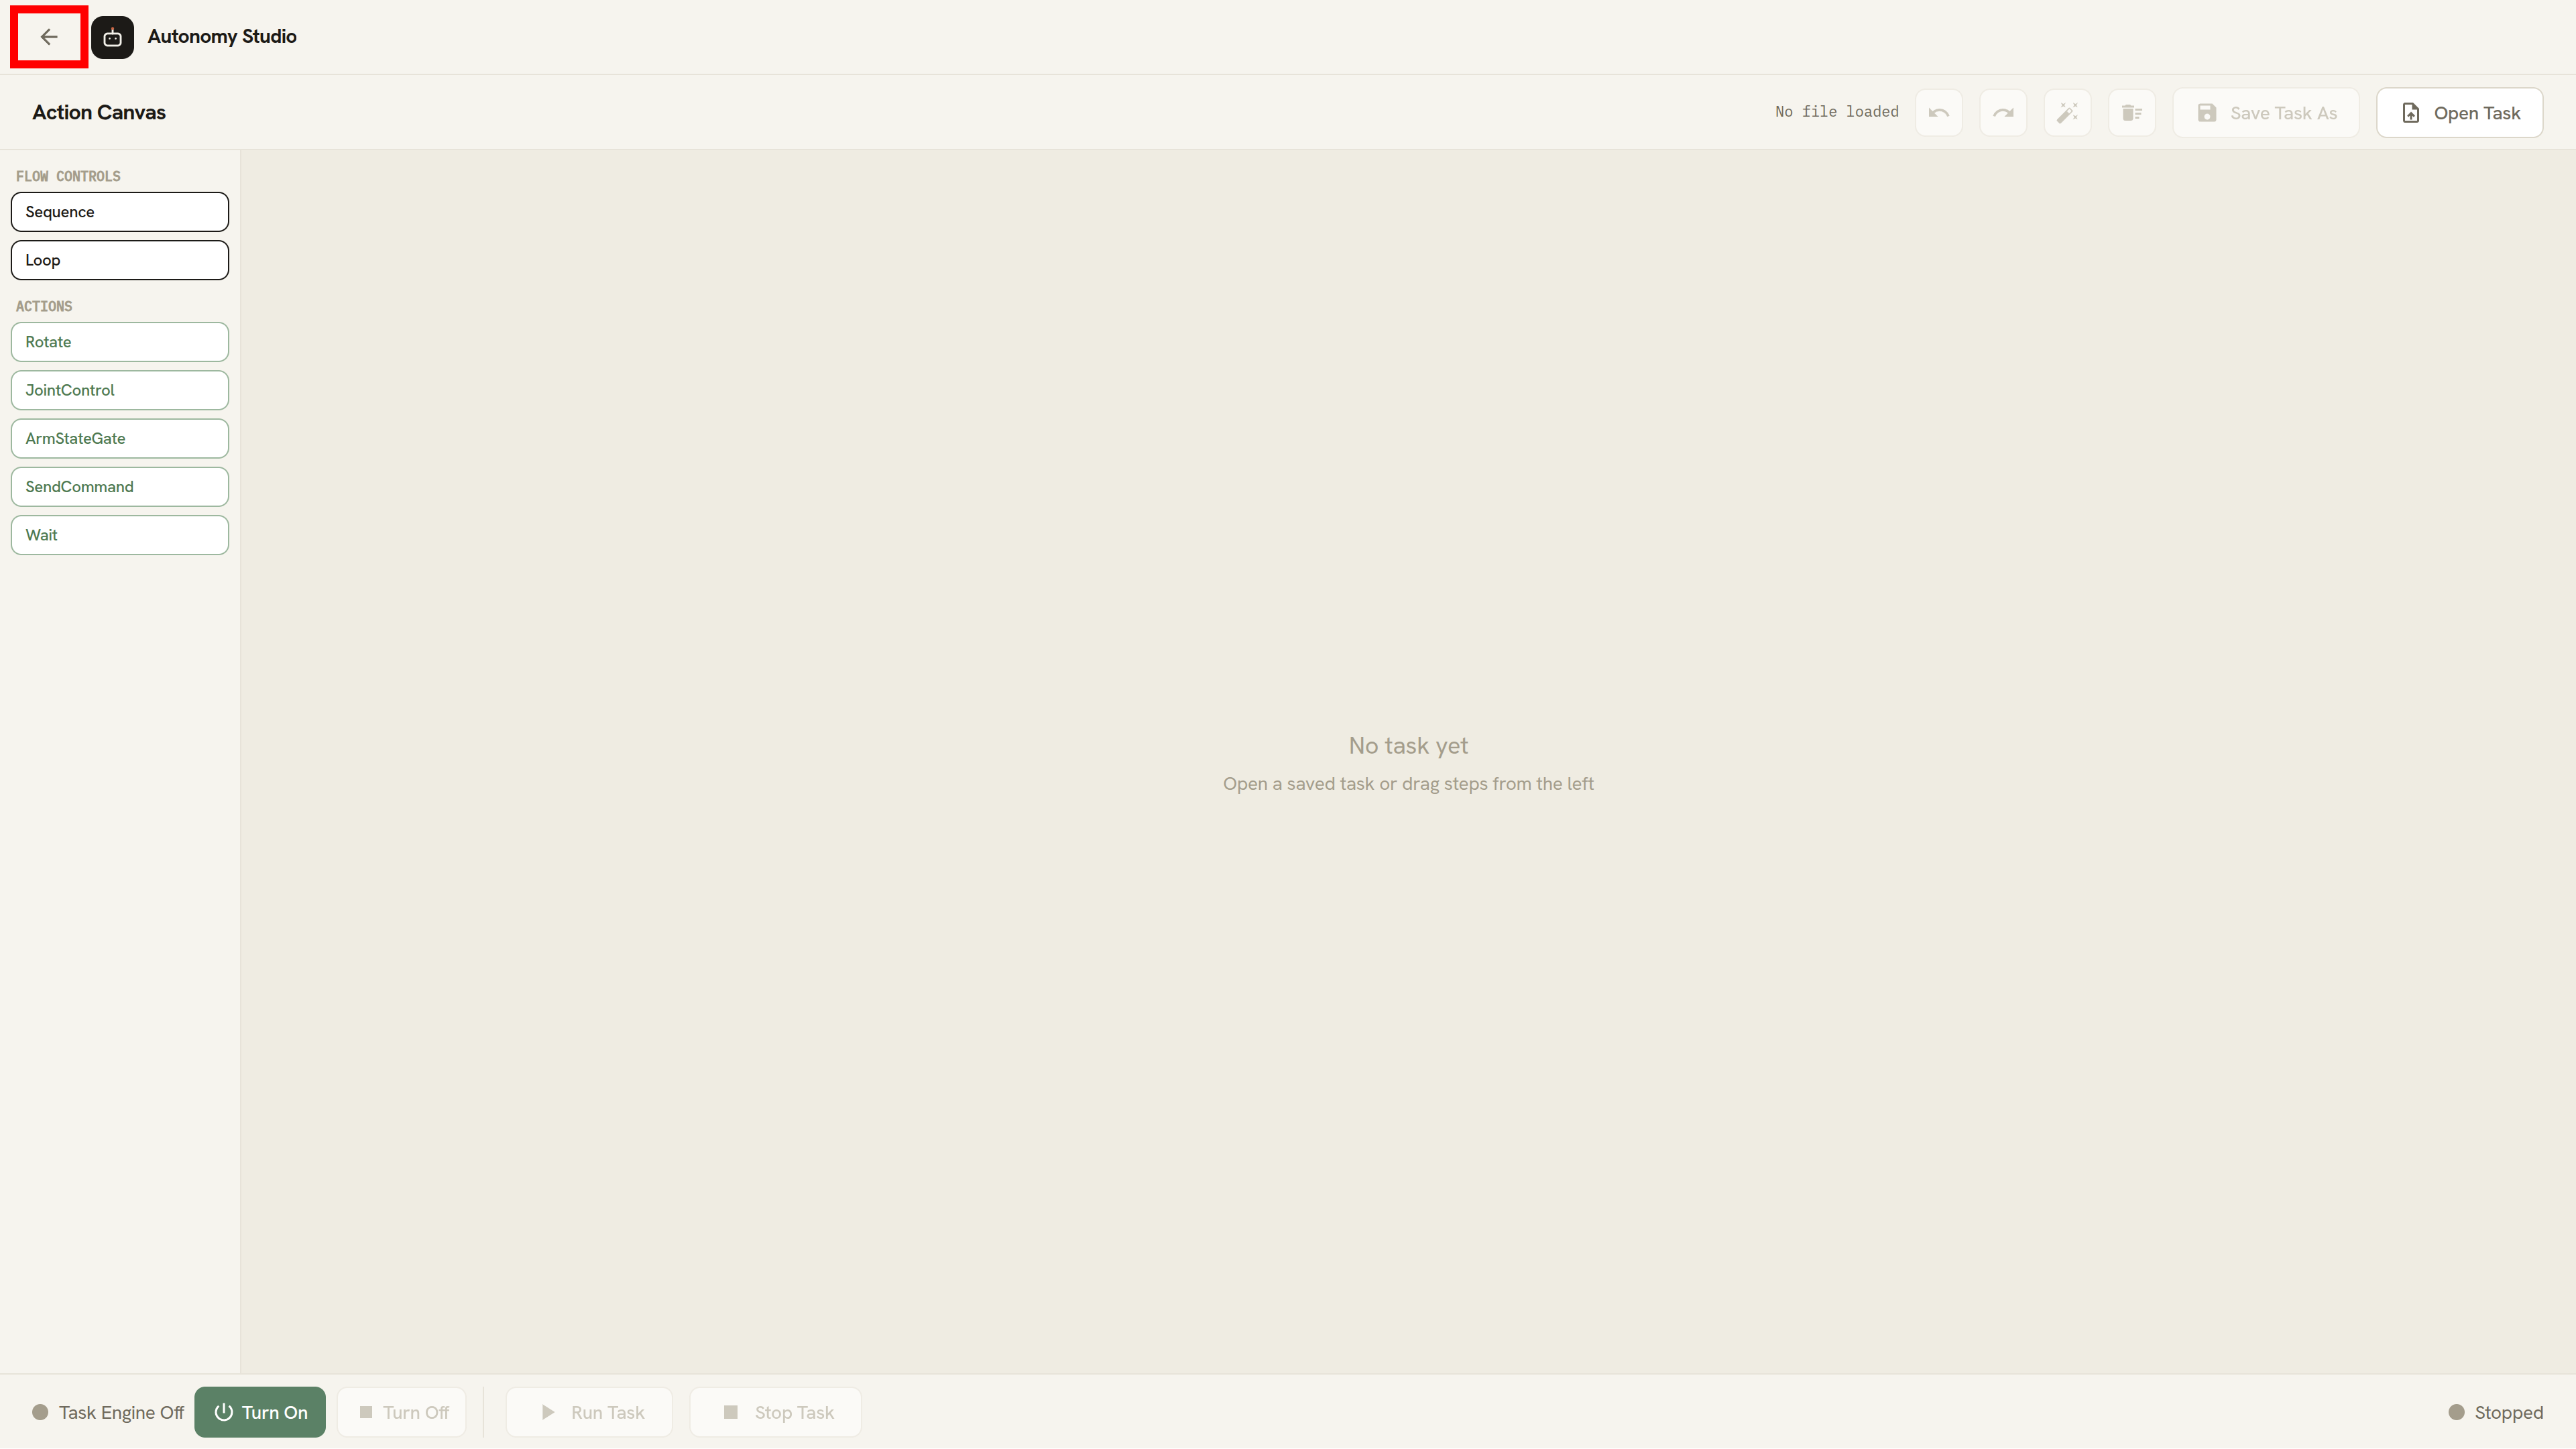
Task: Pick the JointControl action block
Action: (x=120, y=390)
